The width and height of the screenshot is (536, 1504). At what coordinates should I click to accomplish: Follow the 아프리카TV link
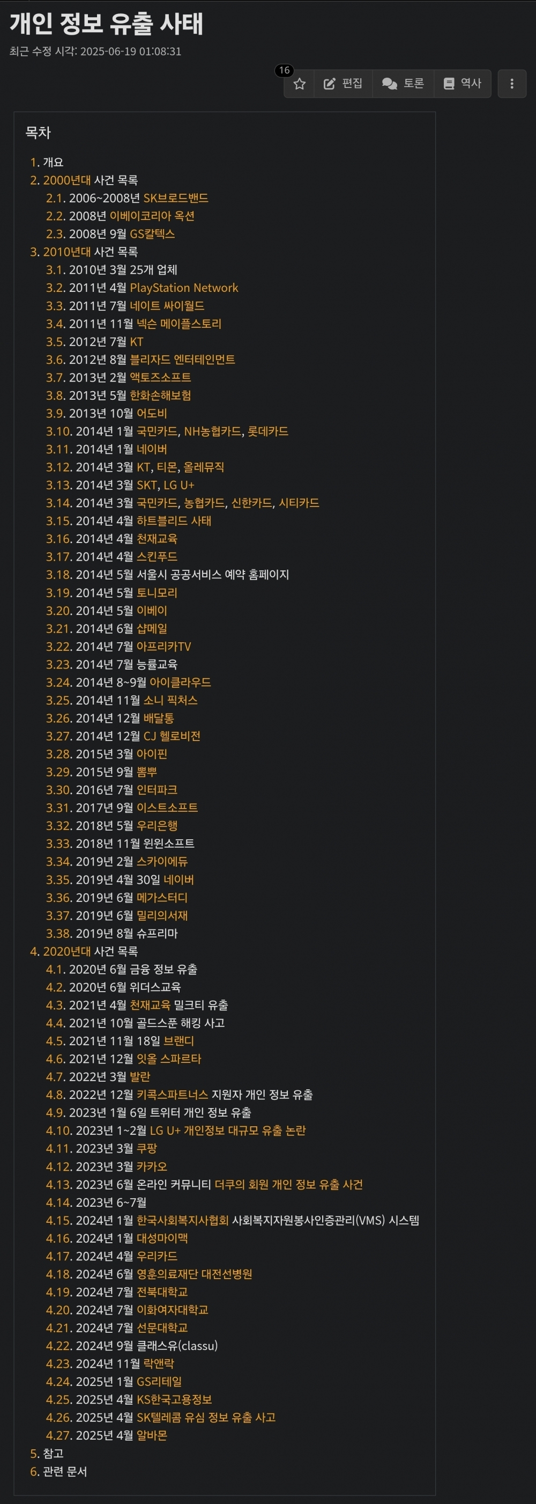click(x=164, y=647)
